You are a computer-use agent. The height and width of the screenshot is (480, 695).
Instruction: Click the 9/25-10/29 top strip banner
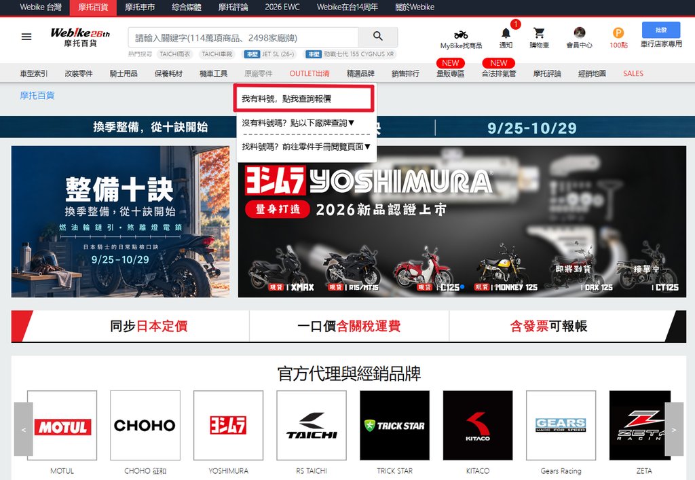(532, 128)
